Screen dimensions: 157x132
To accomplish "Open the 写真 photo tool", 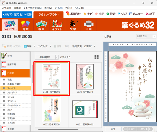I will coord(41,25).
